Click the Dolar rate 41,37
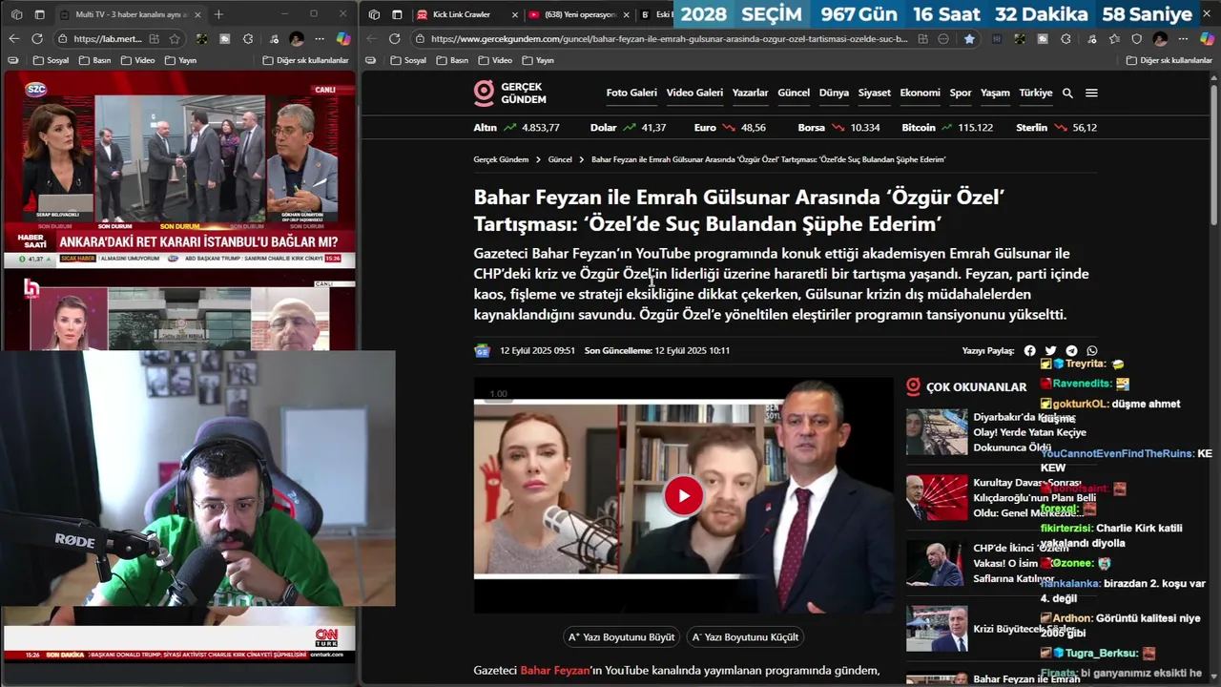Viewport: 1221px width, 687px height. (x=653, y=128)
